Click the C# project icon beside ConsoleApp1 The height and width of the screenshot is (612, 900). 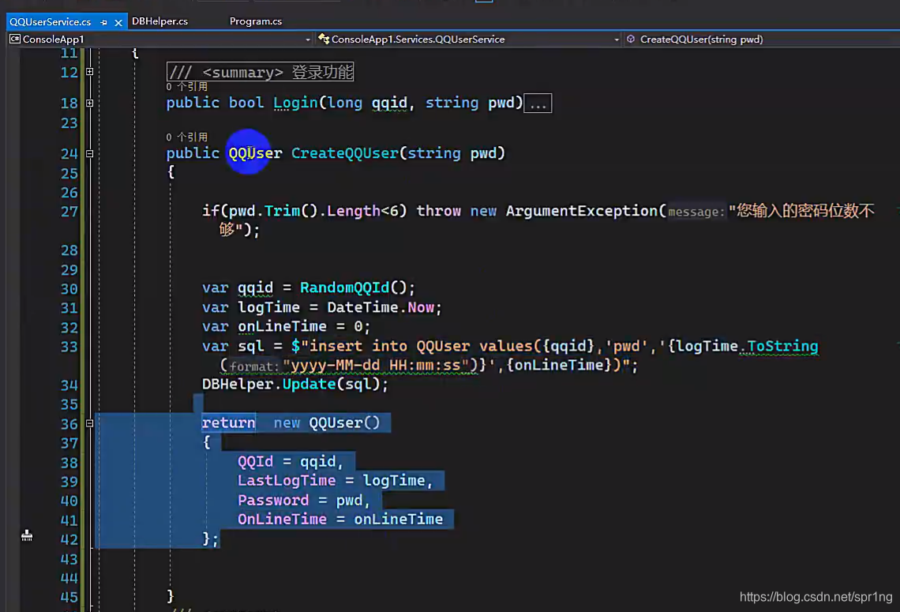pyautogui.click(x=15, y=39)
